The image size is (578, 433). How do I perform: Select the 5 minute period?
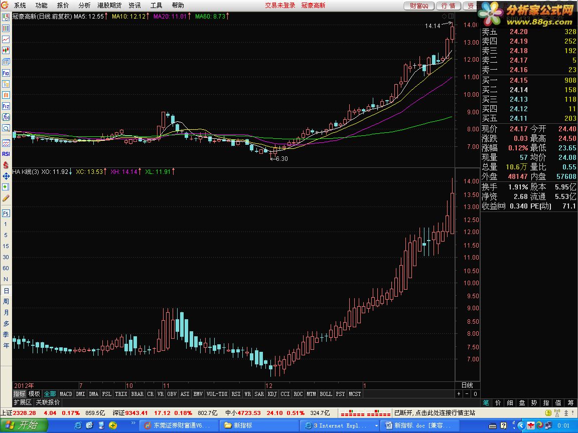coord(6,235)
